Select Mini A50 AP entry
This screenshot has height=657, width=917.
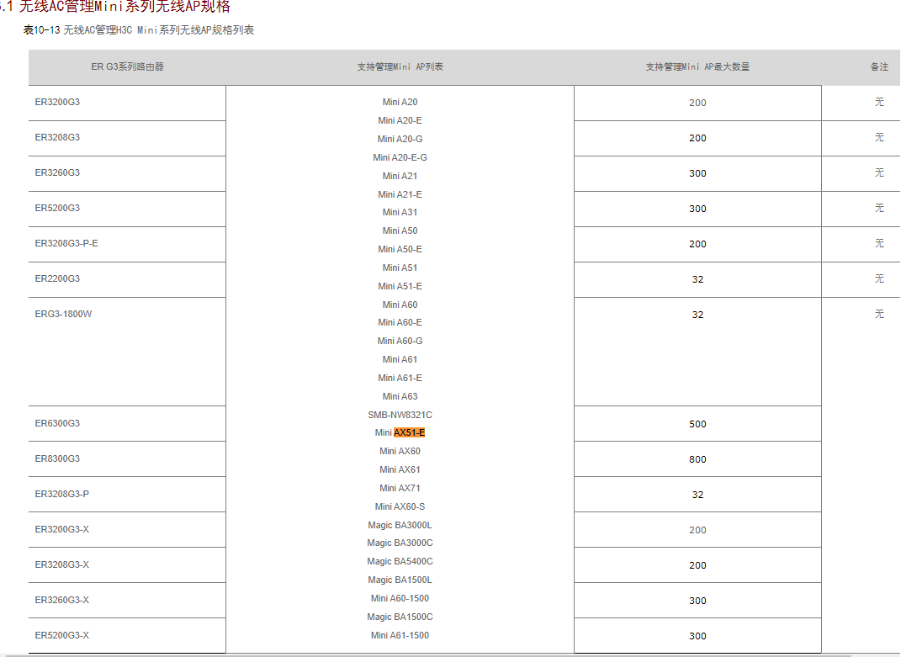[x=400, y=231]
